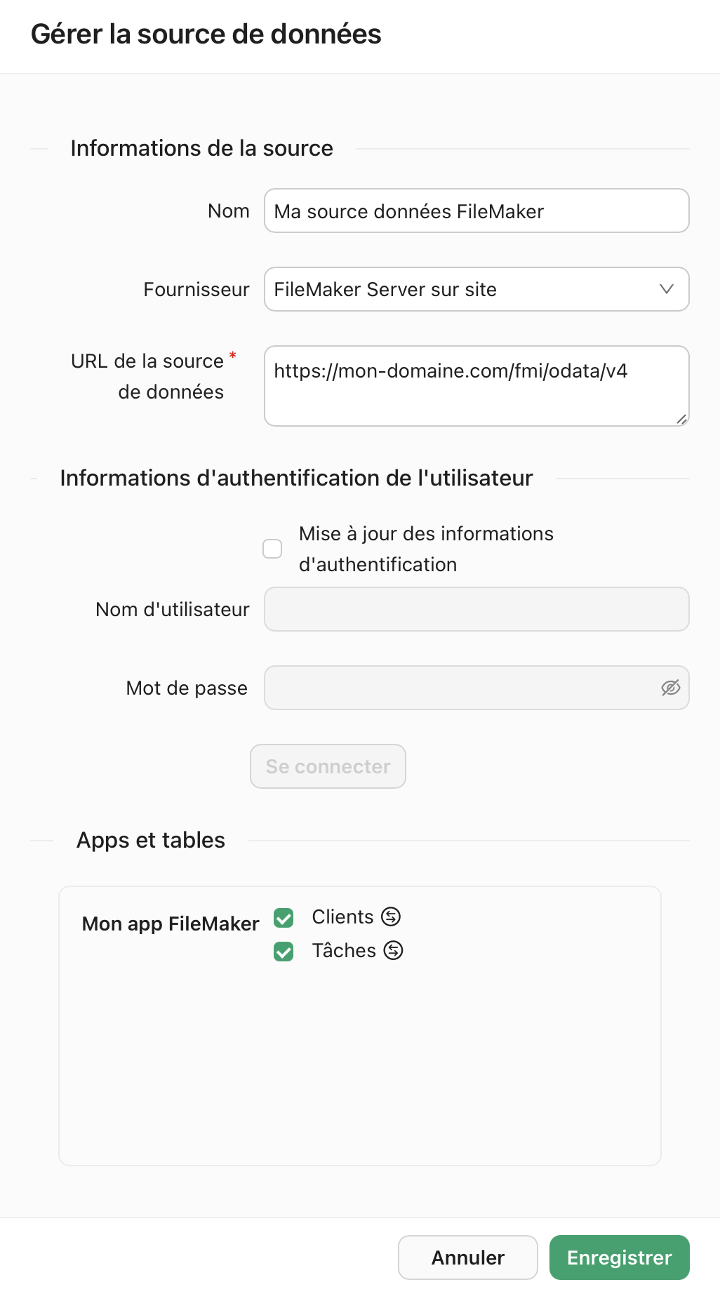Uncheck the Clients table checkbox
The image size is (720, 1294).
pos(284,917)
